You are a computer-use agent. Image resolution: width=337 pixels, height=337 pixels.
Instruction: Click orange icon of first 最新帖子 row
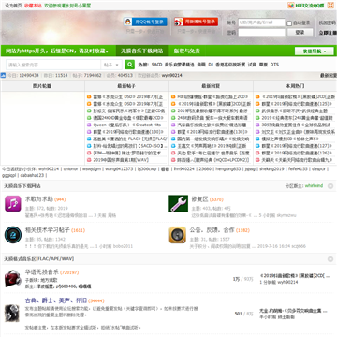pyautogui.click(x=89, y=96)
